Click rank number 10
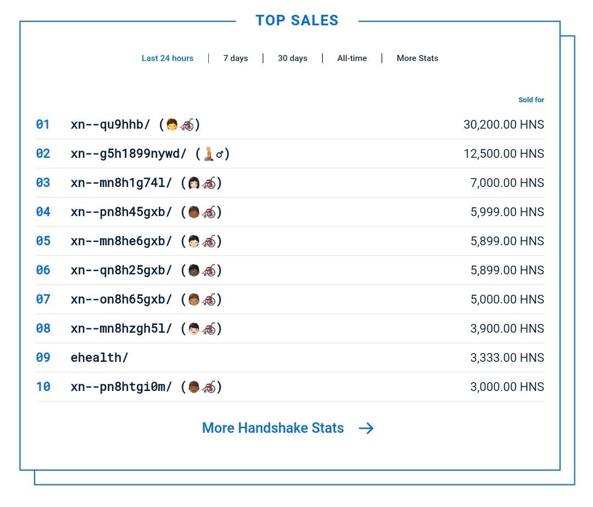This screenshot has width=593, height=507. point(43,387)
